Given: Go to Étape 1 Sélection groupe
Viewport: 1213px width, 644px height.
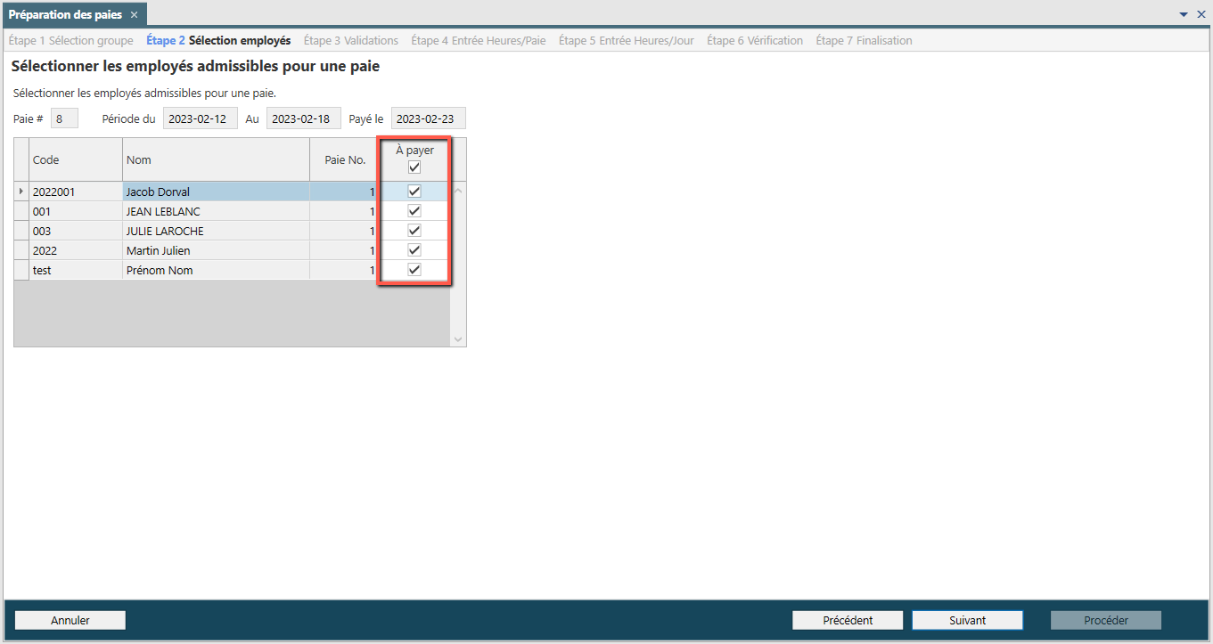Looking at the screenshot, I should [70, 40].
